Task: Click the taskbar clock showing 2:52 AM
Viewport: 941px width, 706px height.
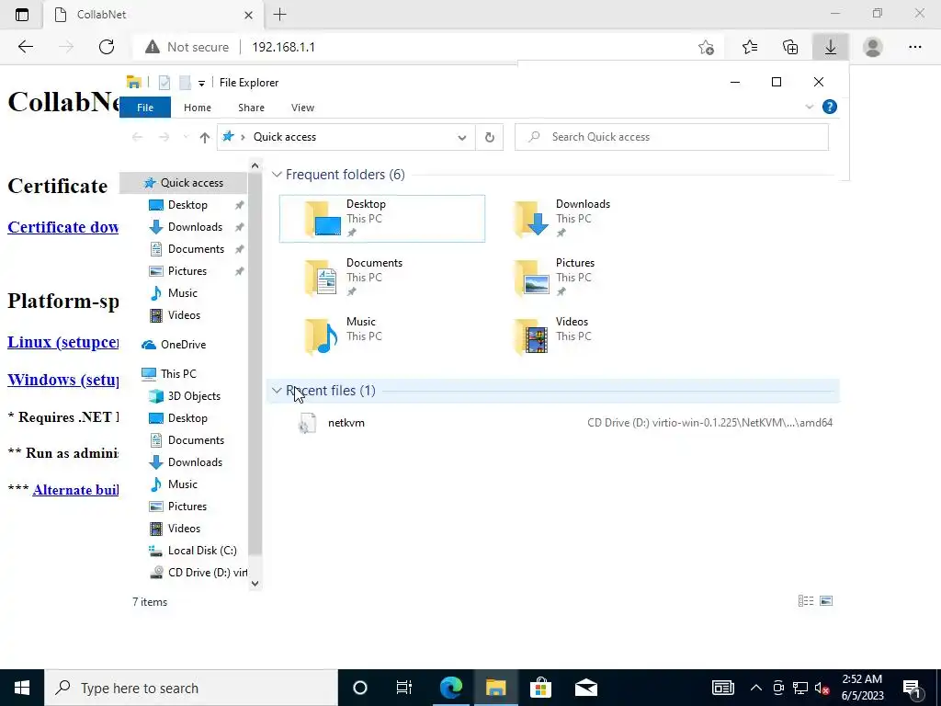Action: [862, 688]
